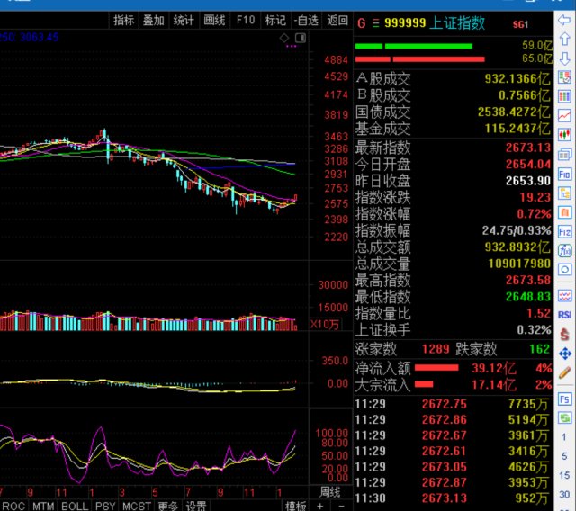Click the F10 company info sidebar icon

pos(565,173)
